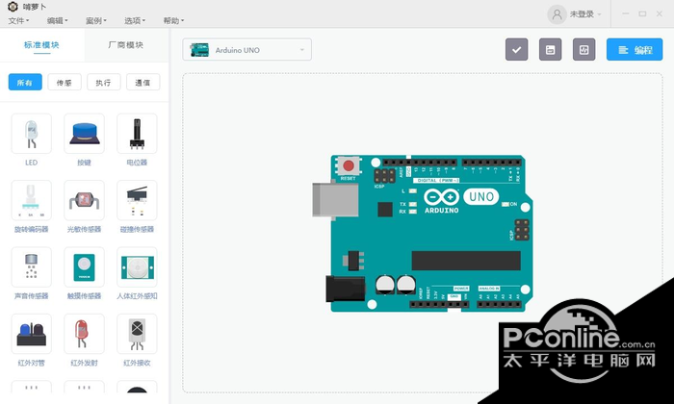Click the blue 编程 button

click(x=635, y=50)
